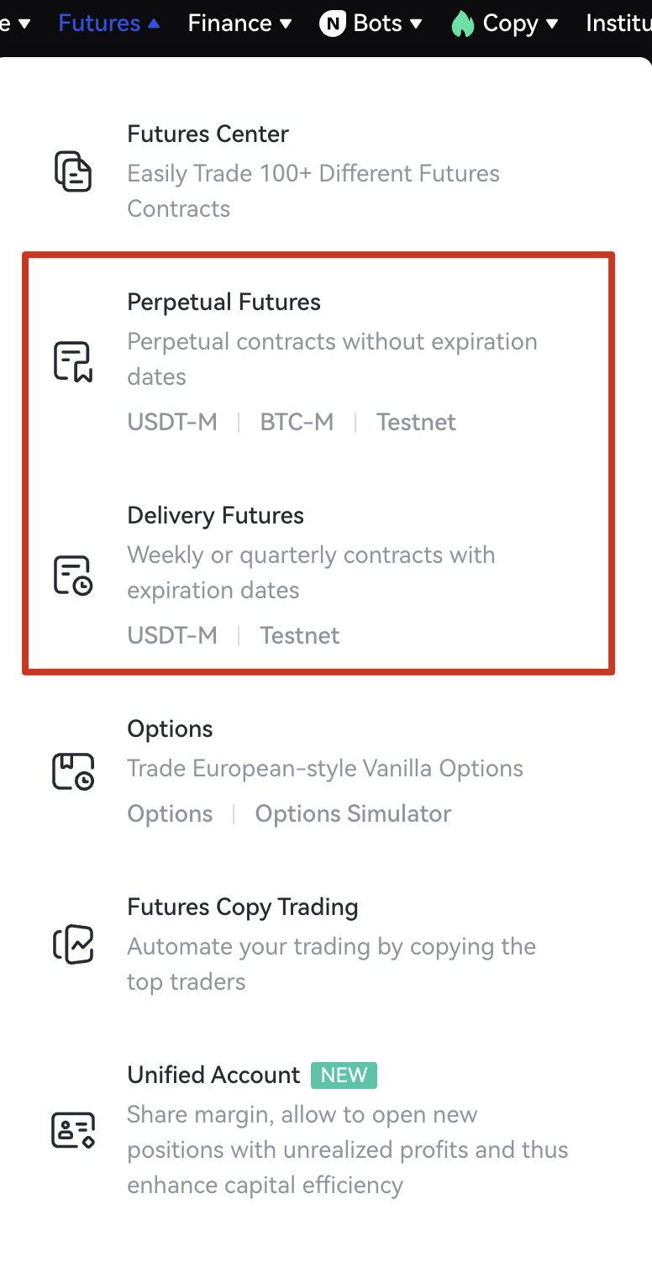The image size is (652, 1262).
Task: Open Testnet under Delivery Futures
Action: (x=300, y=635)
